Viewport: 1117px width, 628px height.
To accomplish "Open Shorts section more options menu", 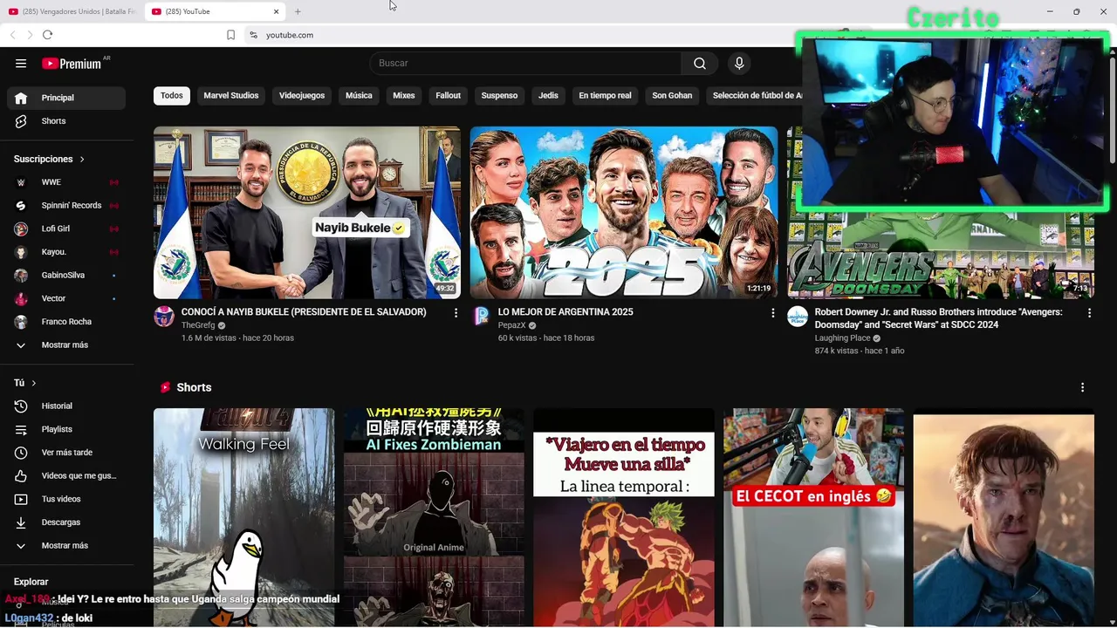I will (1082, 387).
